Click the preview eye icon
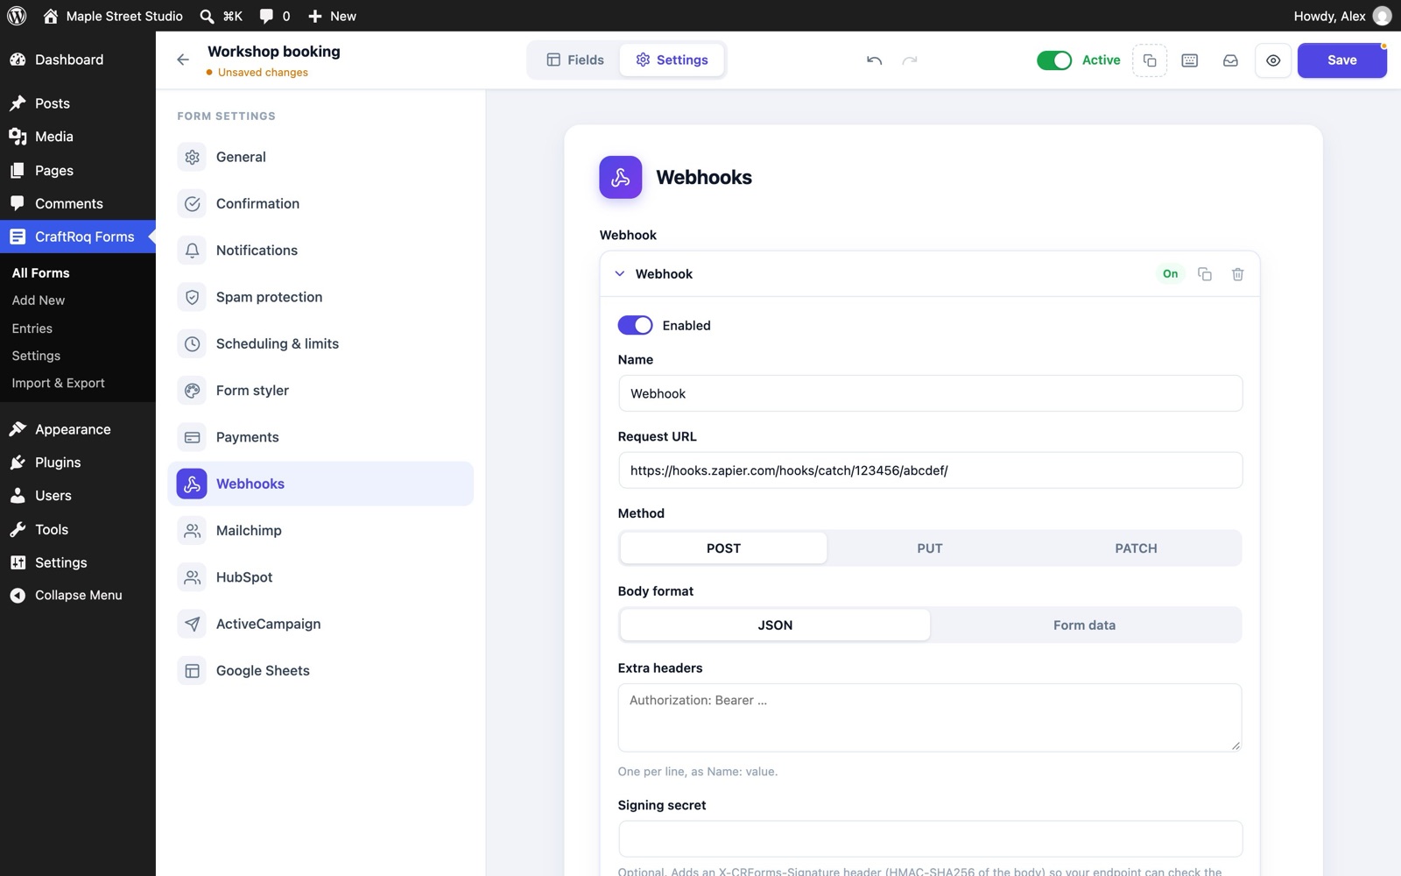This screenshot has width=1401, height=876. pyautogui.click(x=1273, y=60)
